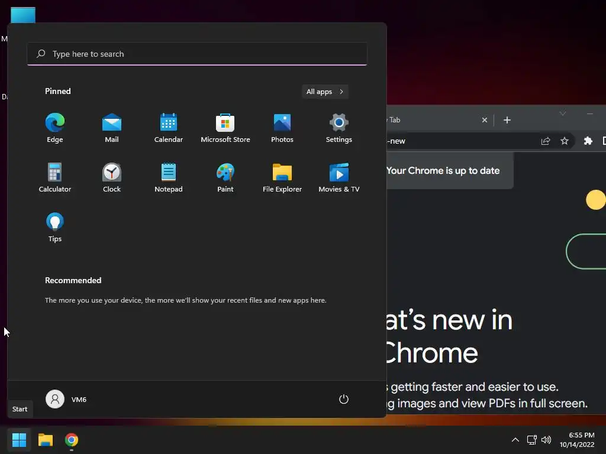The image size is (606, 454).
Task: Select the Chrome tab labeled Tab
Action: [433, 120]
